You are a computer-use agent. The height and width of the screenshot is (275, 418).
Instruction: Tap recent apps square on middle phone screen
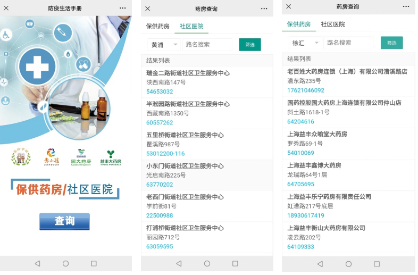tap(235, 263)
